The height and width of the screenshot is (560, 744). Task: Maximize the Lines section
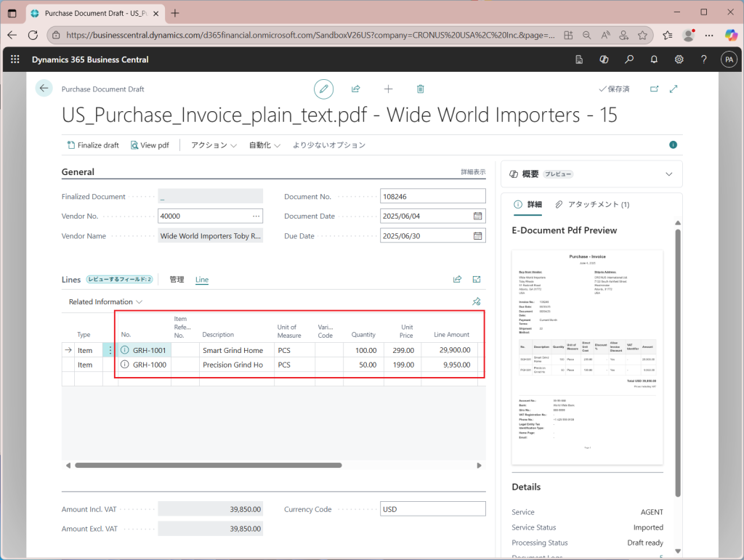point(477,280)
